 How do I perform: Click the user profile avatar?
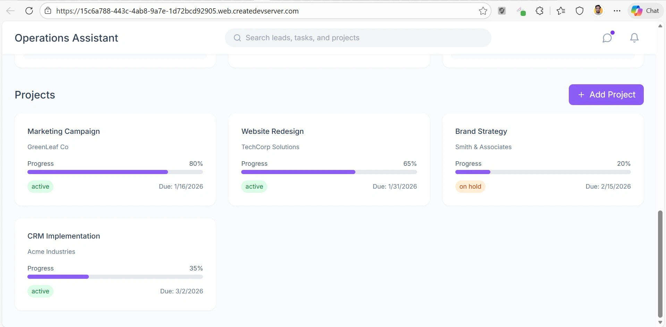click(598, 11)
